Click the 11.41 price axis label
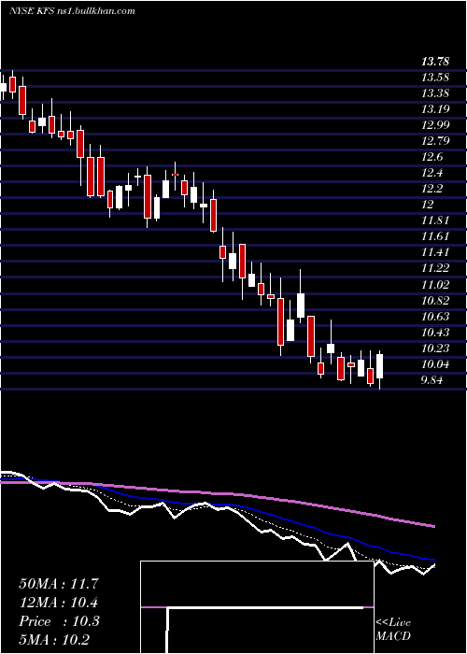 pyautogui.click(x=435, y=252)
